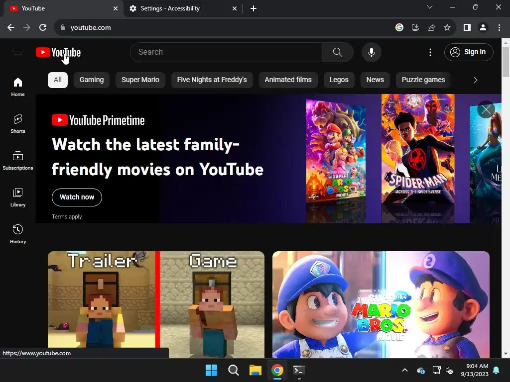Image resolution: width=510 pixels, height=382 pixels.
Task: Open YouTube settings three-dot menu
Action: [x=430, y=52]
